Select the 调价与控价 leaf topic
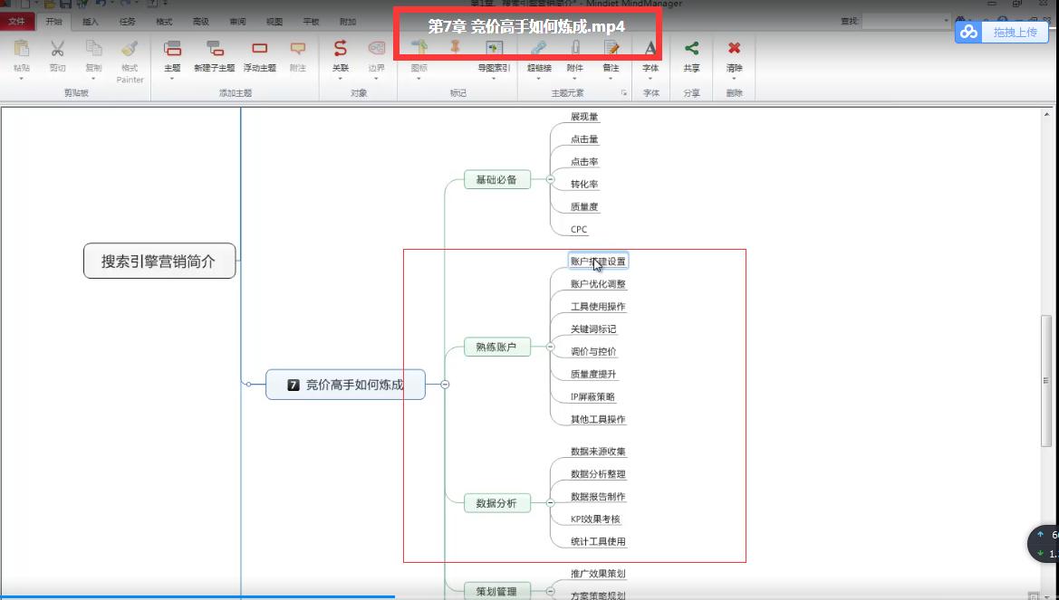The image size is (1059, 600). [x=593, y=352]
